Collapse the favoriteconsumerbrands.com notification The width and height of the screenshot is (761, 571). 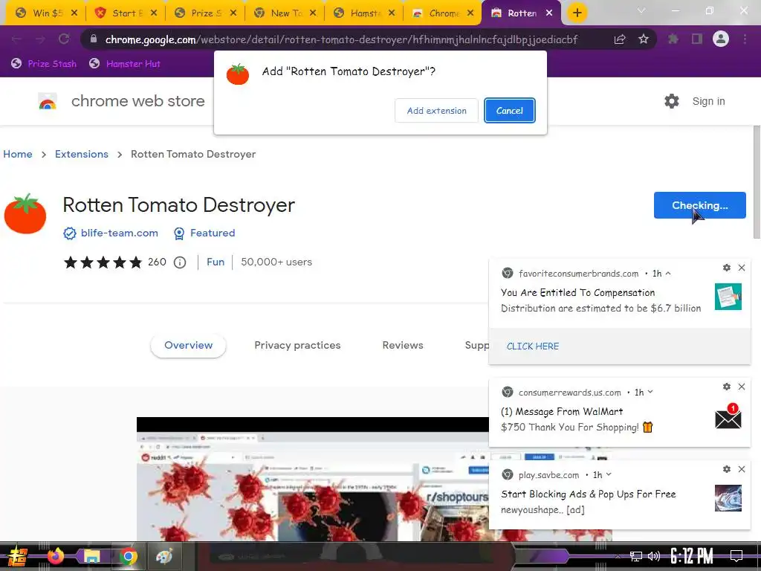668,274
